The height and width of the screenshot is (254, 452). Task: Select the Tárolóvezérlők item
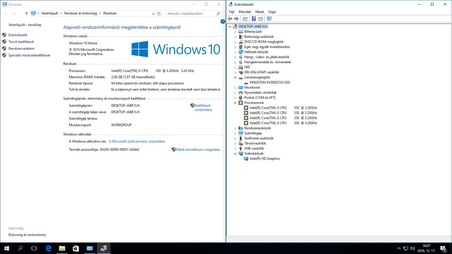tap(255, 144)
